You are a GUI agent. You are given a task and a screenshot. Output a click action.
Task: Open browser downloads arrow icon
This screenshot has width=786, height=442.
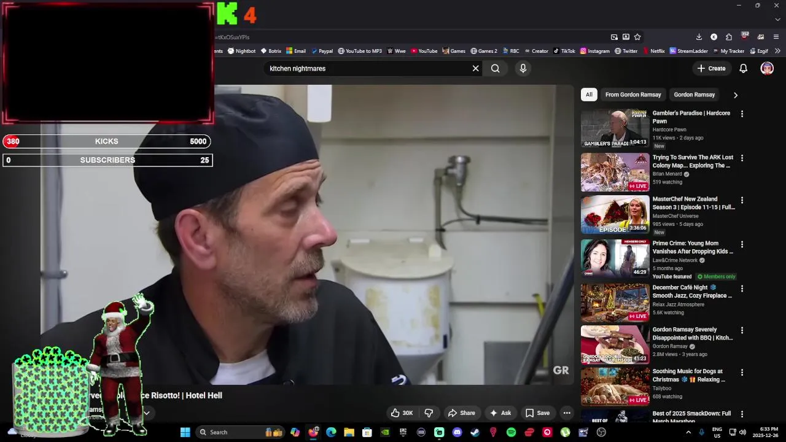(699, 37)
